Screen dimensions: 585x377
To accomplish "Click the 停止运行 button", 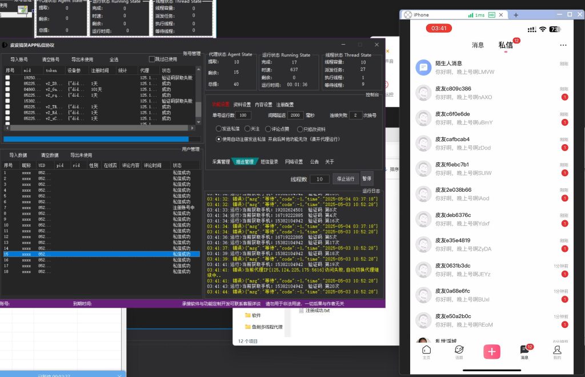I will pyautogui.click(x=346, y=179).
